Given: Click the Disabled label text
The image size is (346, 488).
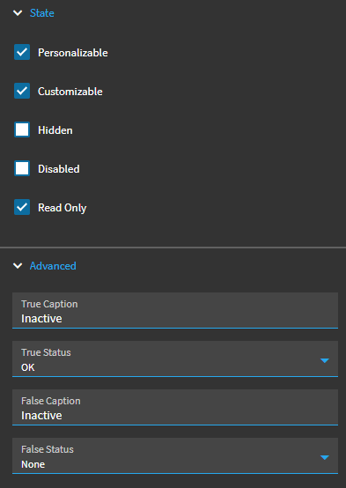Looking at the screenshot, I should coord(59,168).
